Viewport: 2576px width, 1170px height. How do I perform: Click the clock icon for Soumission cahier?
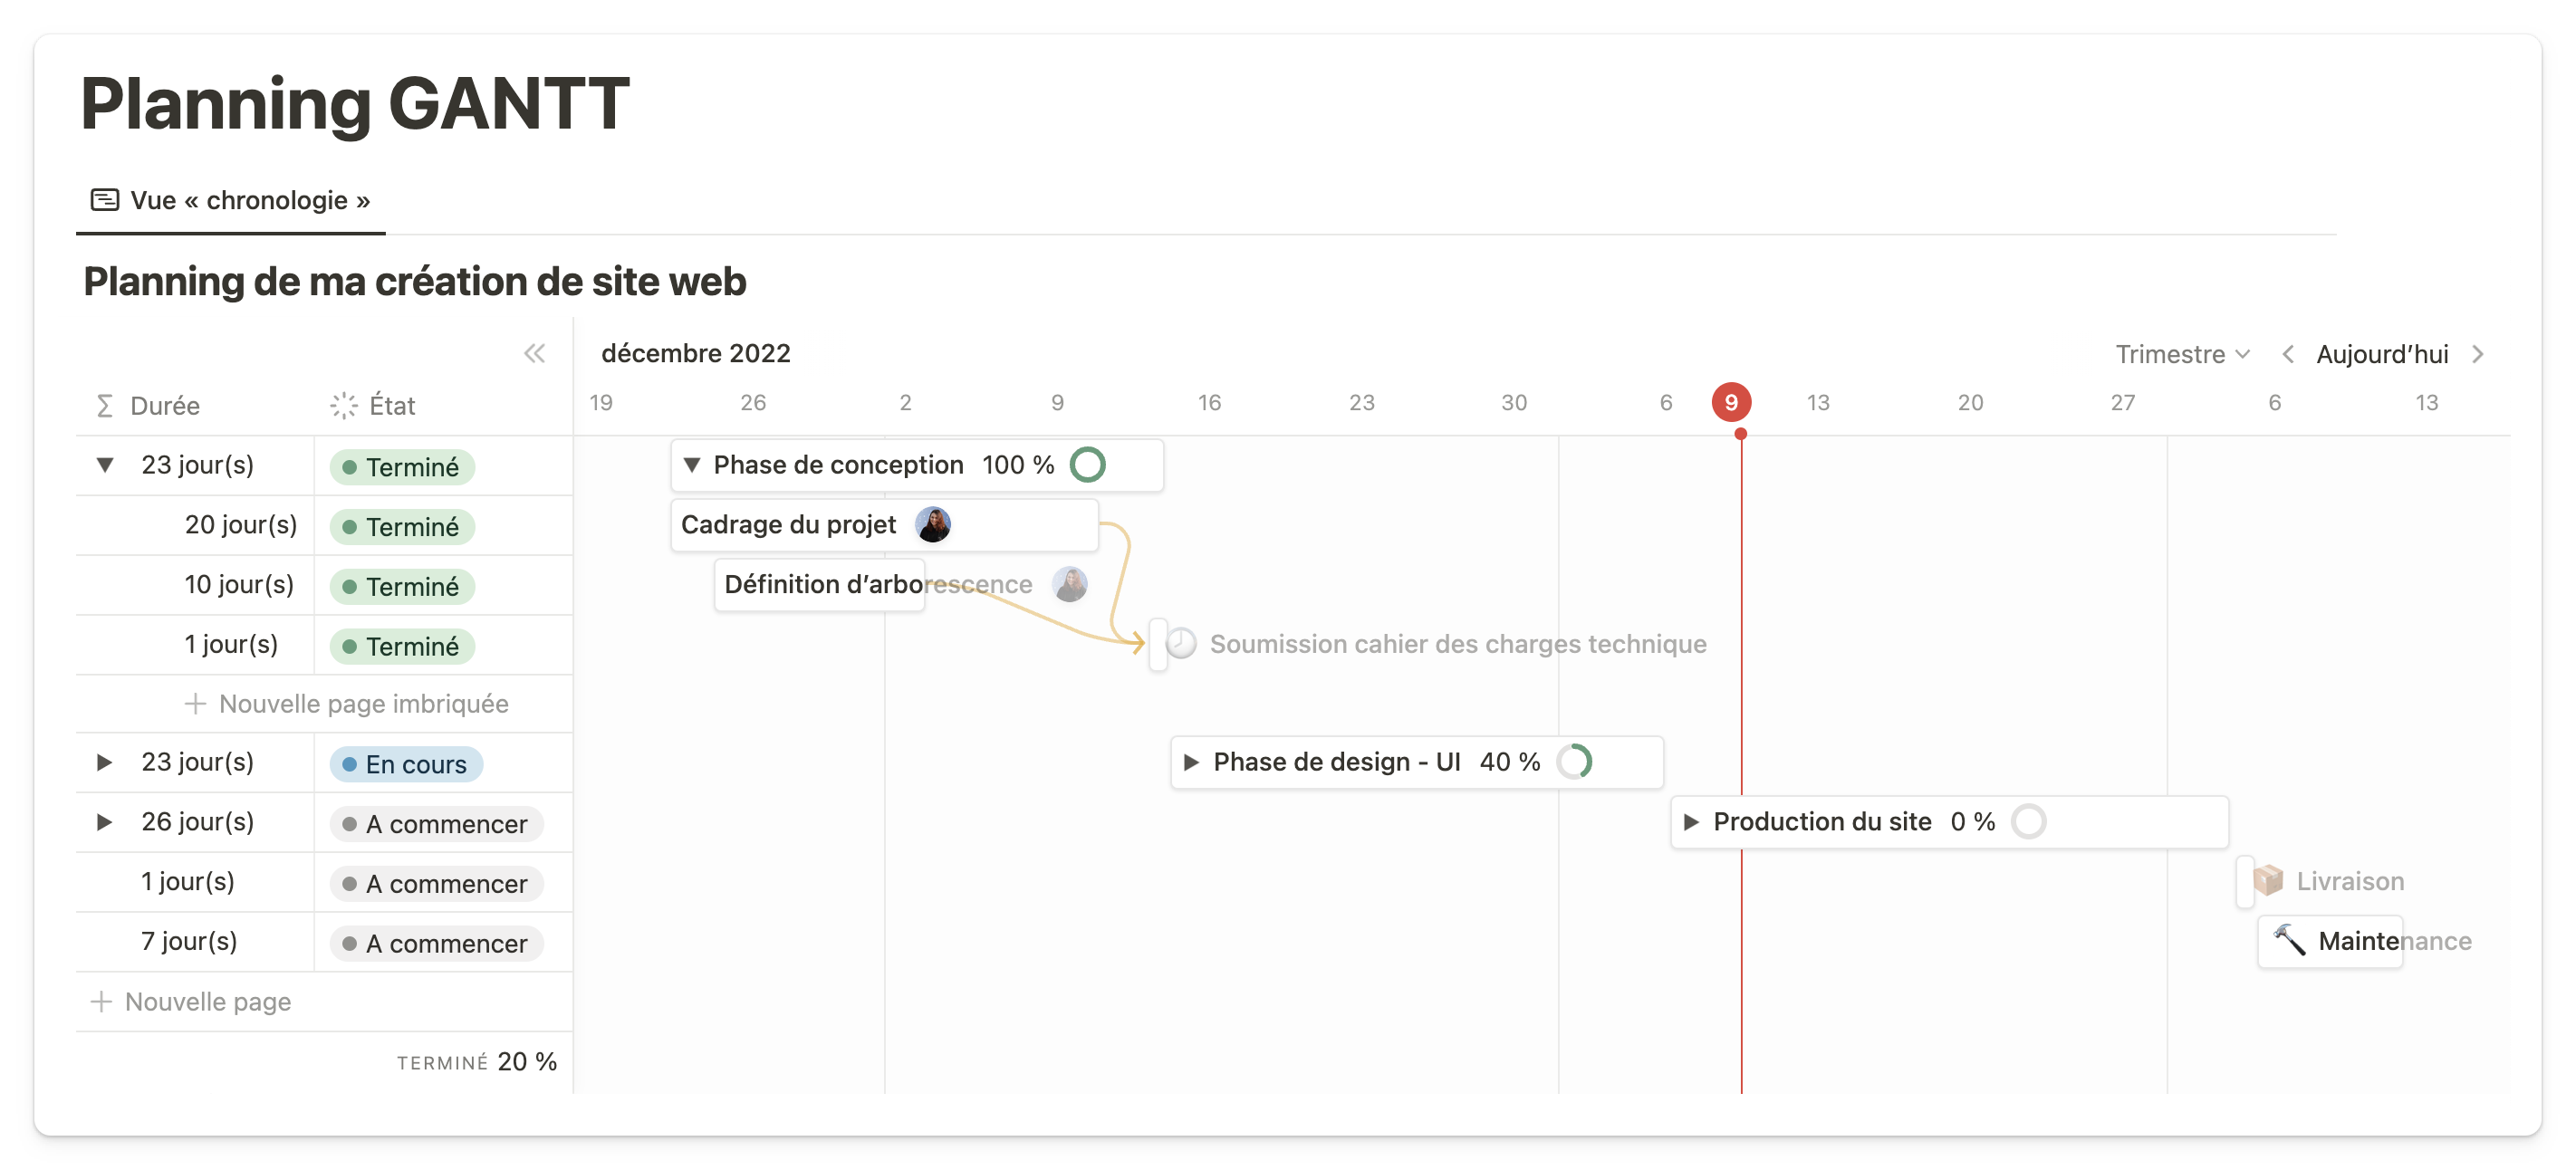1181,644
